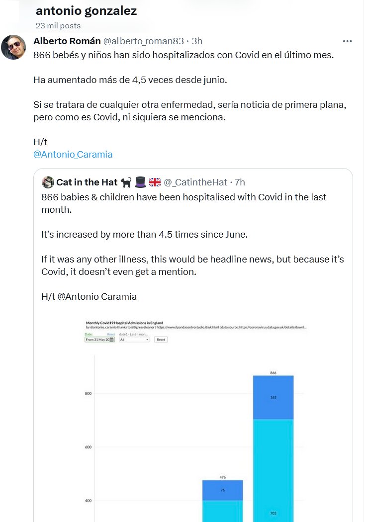Click the @_CatintheHat handle
This screenshot has height=522, width=365.
[196, 182]
